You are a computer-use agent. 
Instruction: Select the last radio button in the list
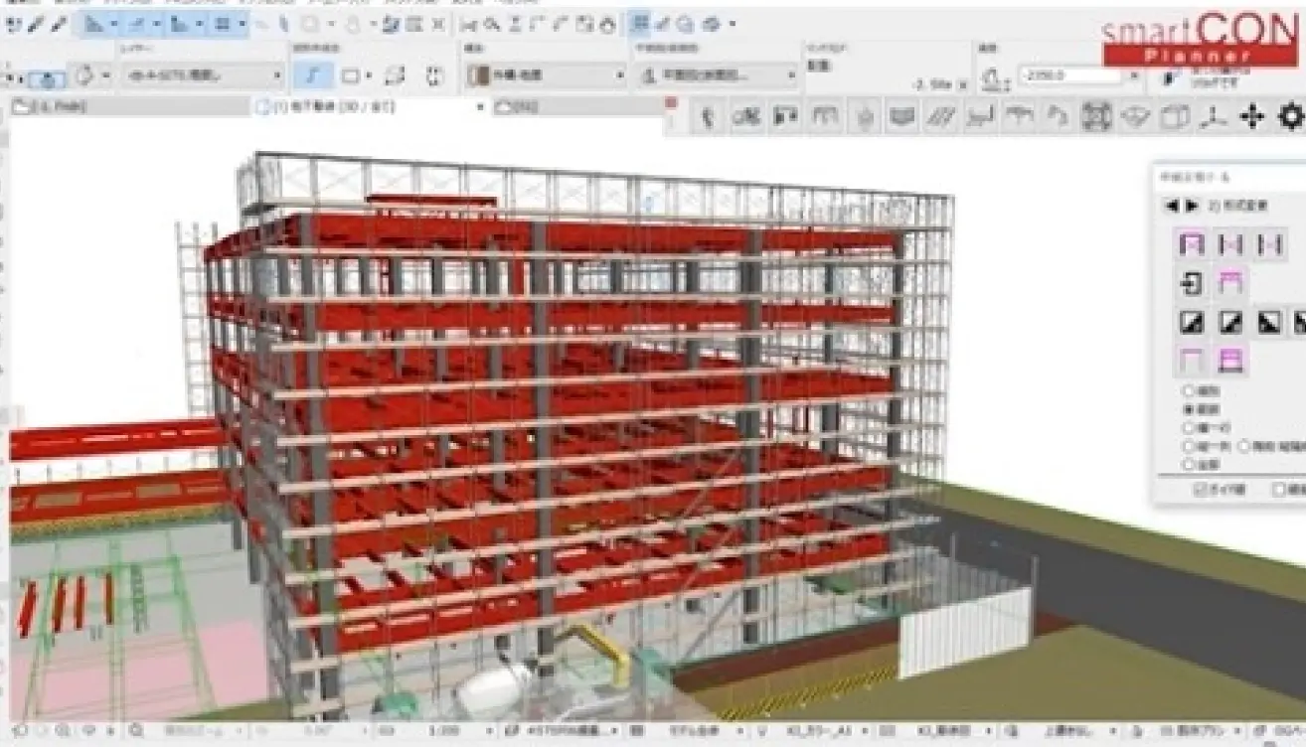point(1188,464)
